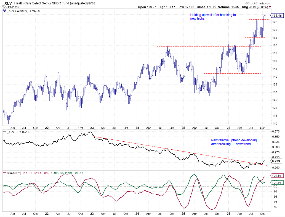Click the _XLV:SPY 0.233 legend label
The image size is (285, 217).
coord(18,132)
